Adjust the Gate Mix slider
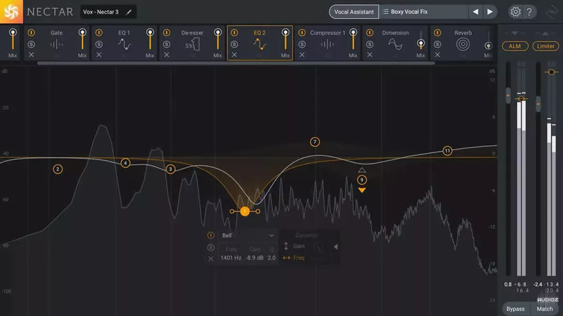563x316 pixels. 83,39
